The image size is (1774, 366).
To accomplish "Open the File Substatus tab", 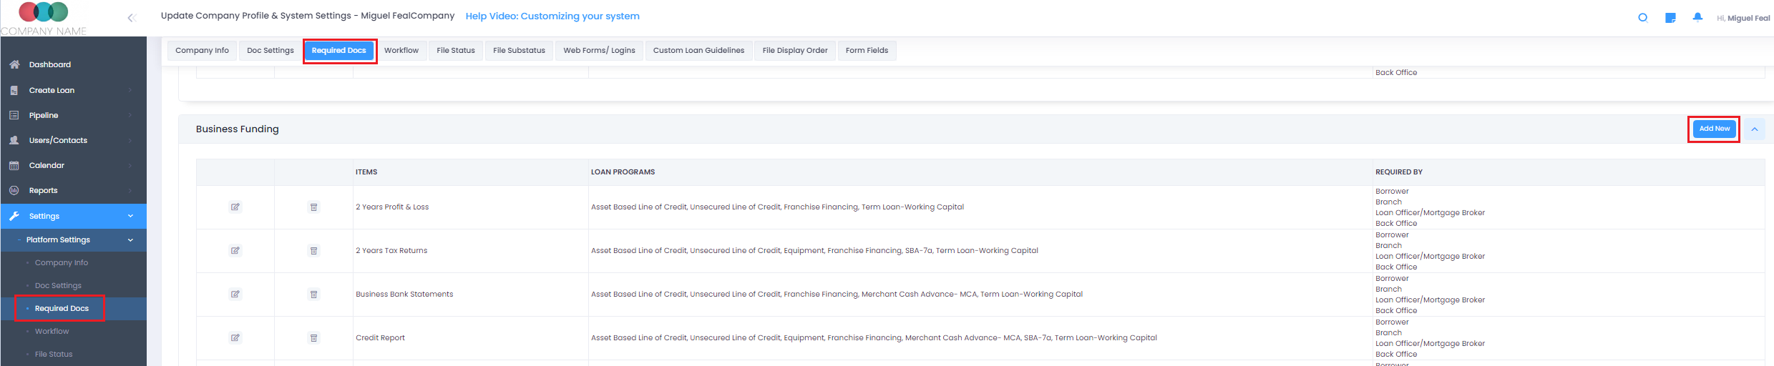I will pos(520,51).
